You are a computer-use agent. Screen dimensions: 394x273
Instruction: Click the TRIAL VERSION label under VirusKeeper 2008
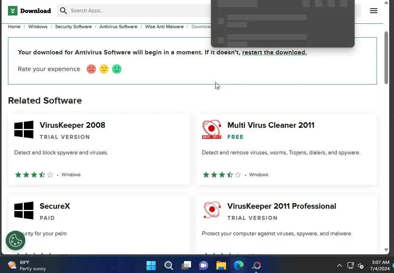(65, 137)
